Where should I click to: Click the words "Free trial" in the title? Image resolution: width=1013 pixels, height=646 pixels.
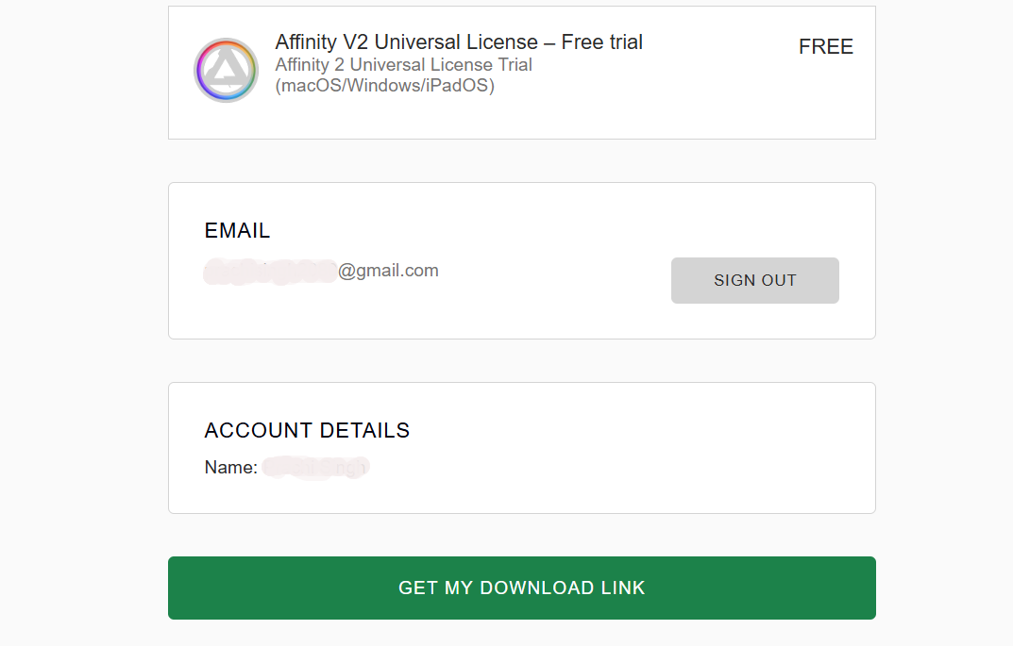[602, 41]
